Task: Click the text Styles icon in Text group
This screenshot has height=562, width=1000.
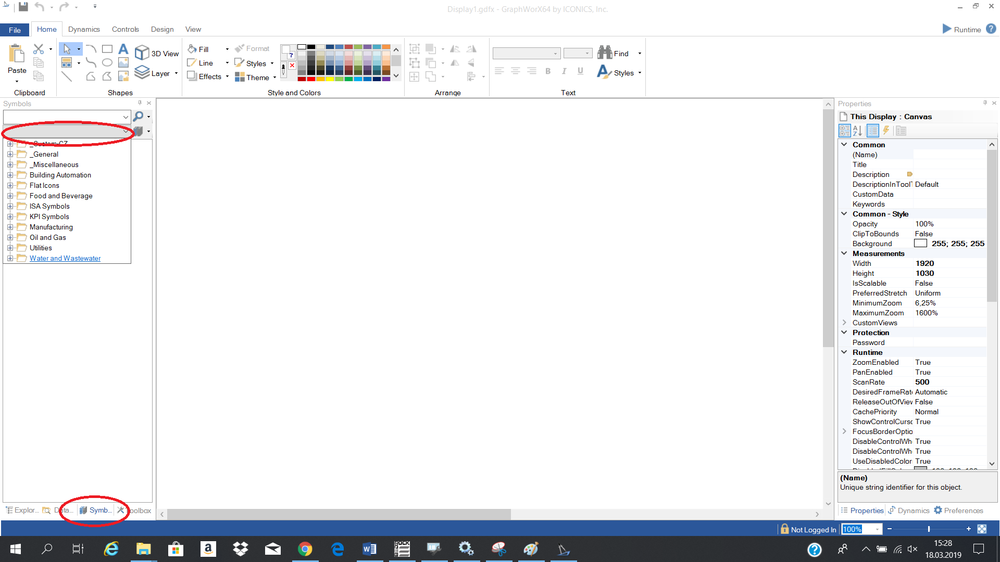Action: coord(604,72)
